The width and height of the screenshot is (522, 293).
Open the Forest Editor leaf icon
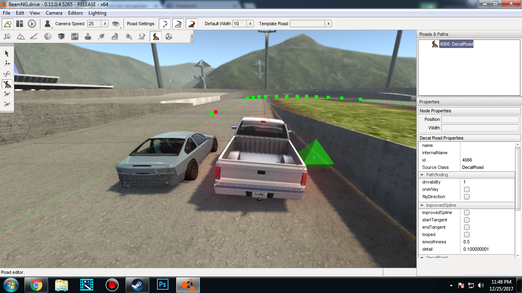click(x=102, y=37)
